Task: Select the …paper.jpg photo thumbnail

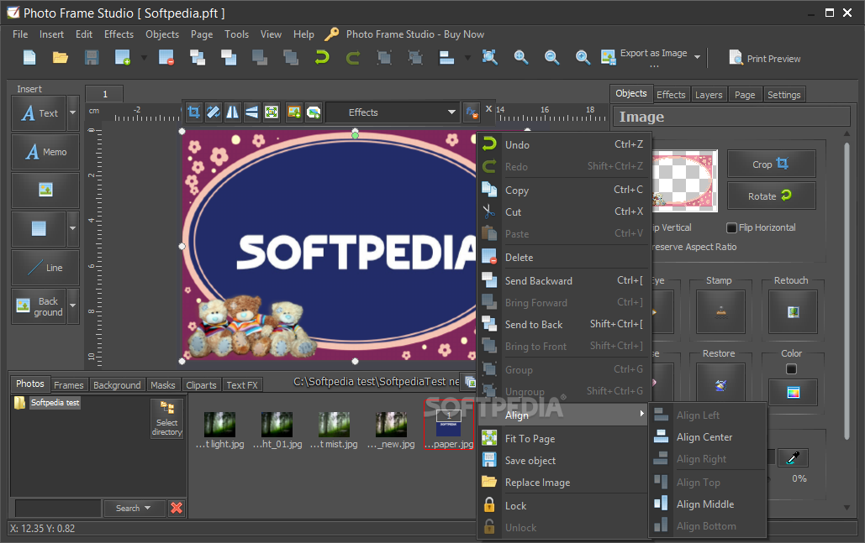Action: click(449, 425)
